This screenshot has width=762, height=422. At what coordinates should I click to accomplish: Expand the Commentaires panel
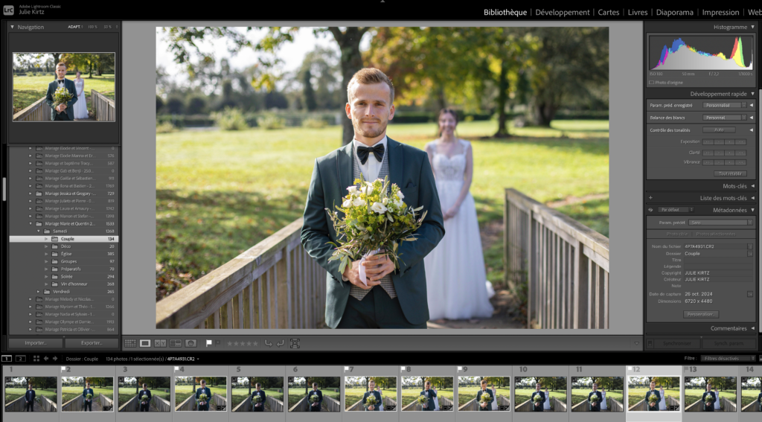point(753,329)
